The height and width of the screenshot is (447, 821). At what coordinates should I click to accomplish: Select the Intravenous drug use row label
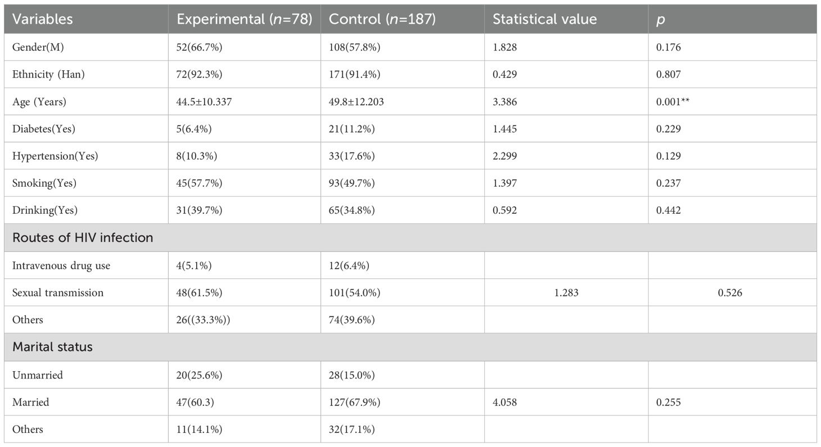click(x=61, y=265)
